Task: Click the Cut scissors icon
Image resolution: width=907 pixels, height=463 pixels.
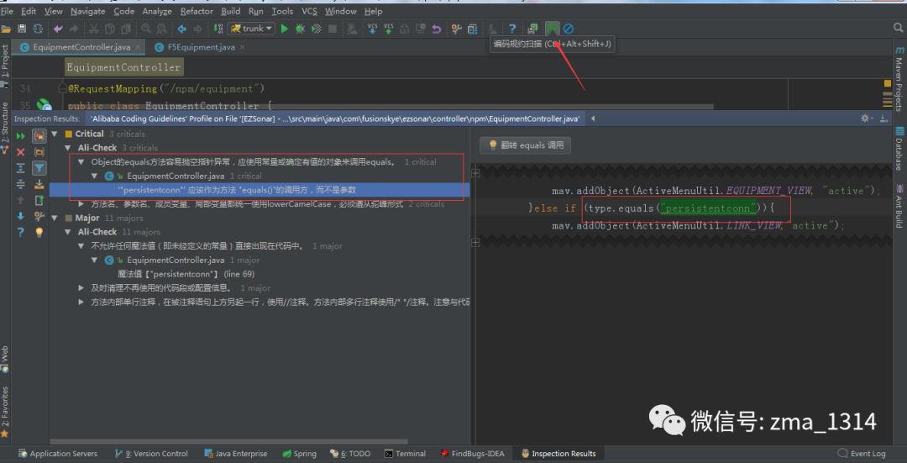Action: pyautogui.click(x=94, y=29)
